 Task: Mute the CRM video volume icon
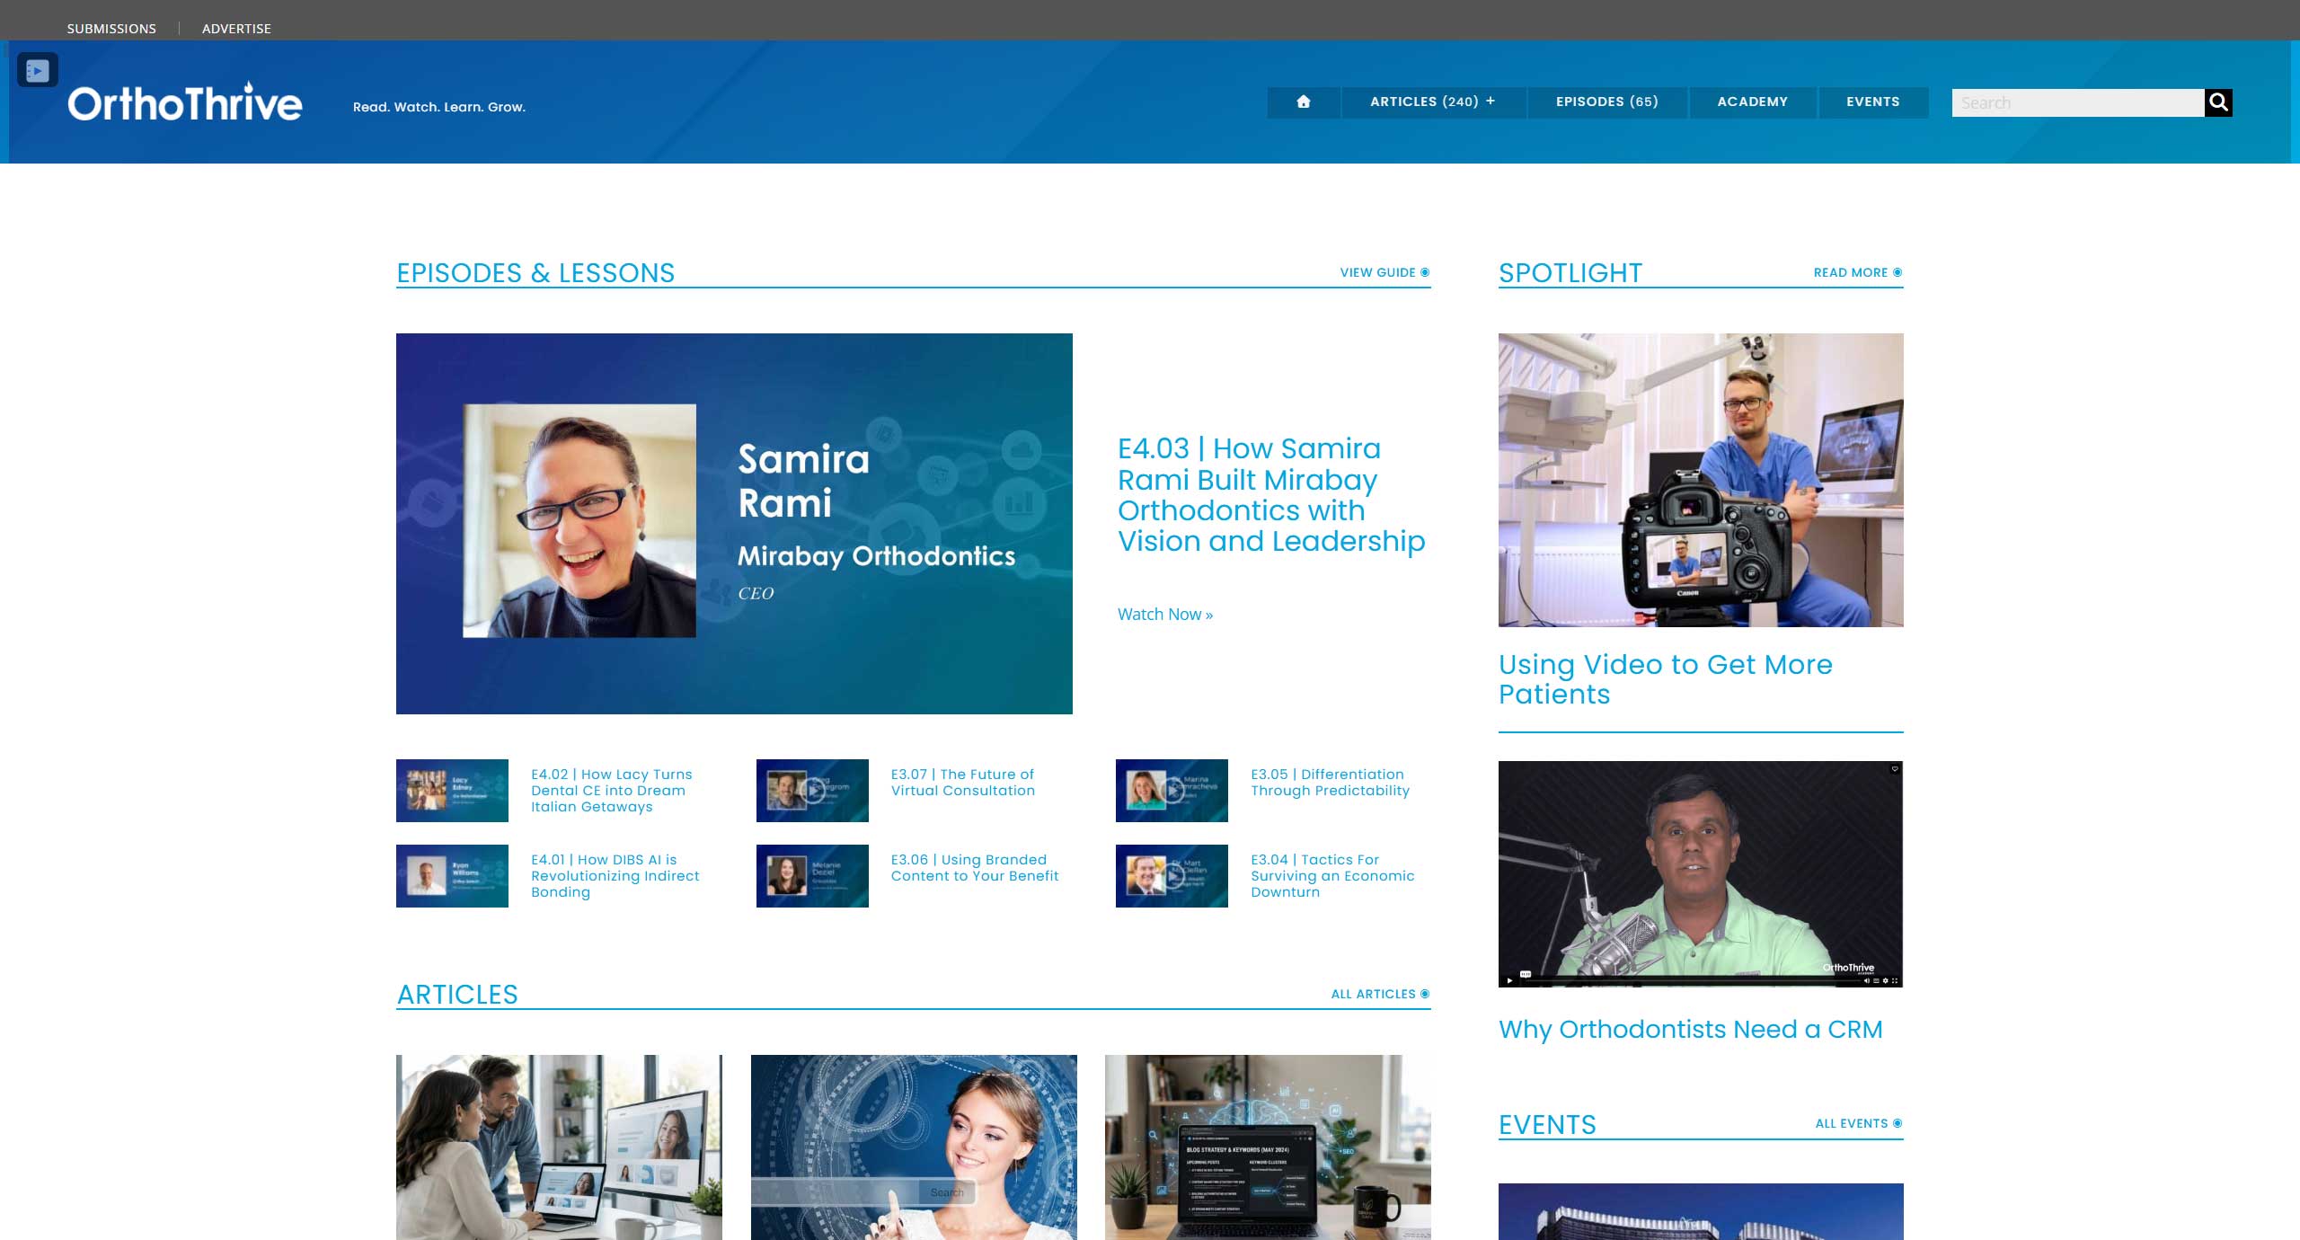[1867, 980]
